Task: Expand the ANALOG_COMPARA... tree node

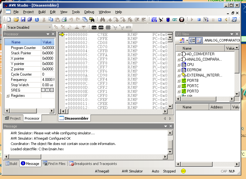Action: (x=179, y=59)
